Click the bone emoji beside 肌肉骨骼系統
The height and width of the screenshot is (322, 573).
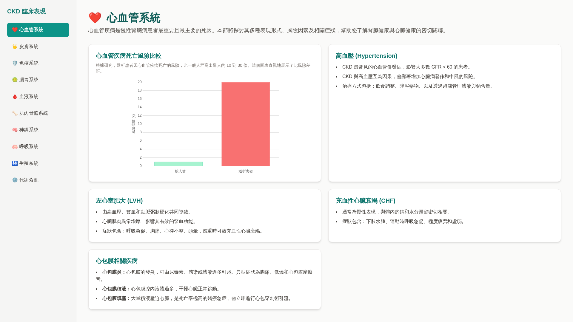pyautogui.click(x=15, y=113)
